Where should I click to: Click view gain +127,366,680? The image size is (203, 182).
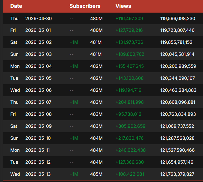click(130, 162)
